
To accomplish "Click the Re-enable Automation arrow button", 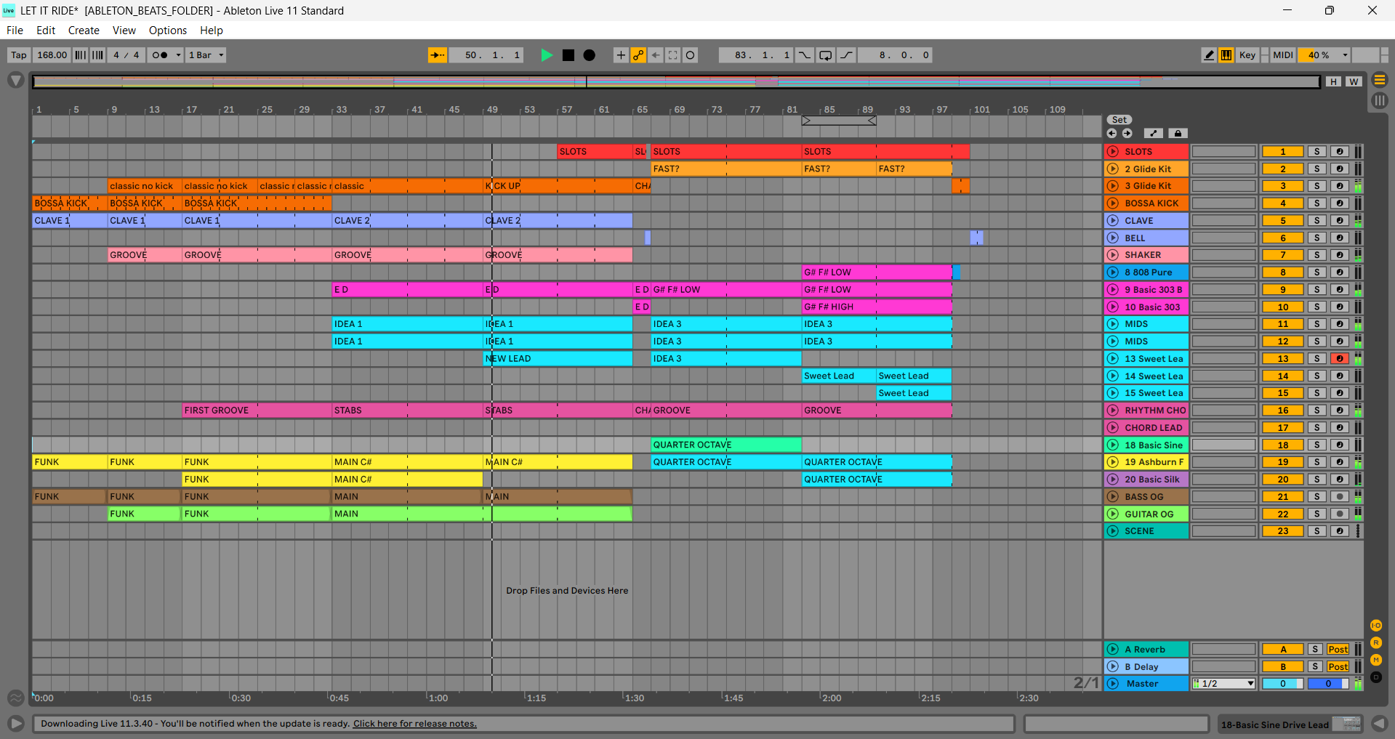I will [656, 55].
